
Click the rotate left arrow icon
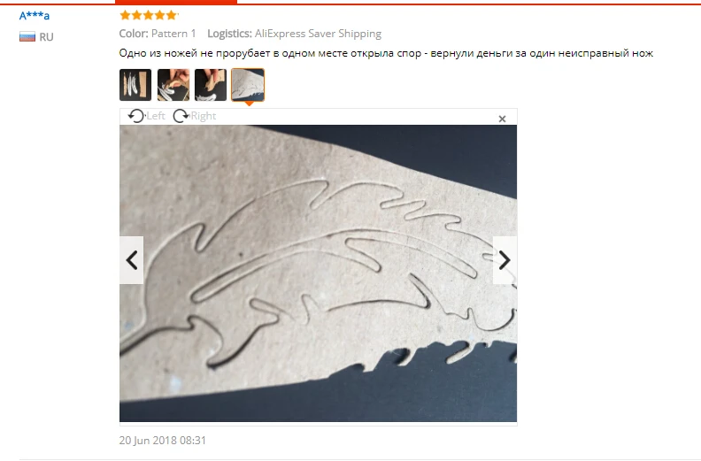click(135, 116)
